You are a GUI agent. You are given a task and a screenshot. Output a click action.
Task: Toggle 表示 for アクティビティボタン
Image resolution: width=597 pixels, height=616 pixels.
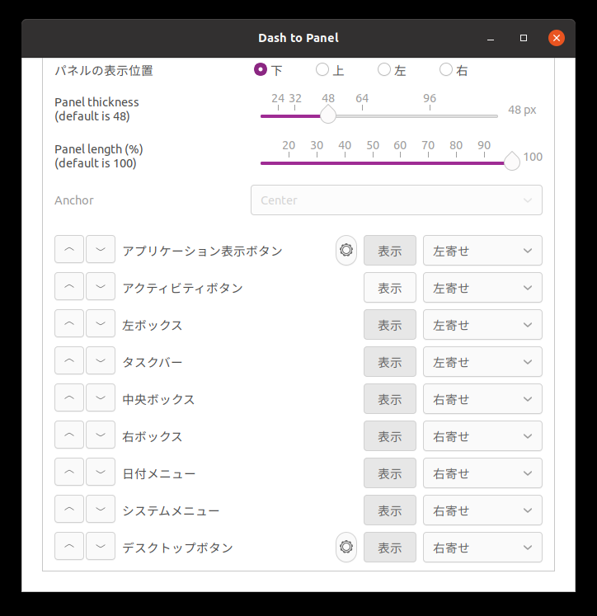390,288
